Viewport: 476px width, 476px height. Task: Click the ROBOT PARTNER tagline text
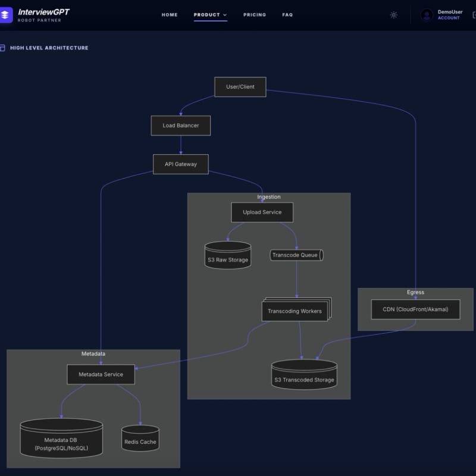pyautogui.click(x=39, y=20)
